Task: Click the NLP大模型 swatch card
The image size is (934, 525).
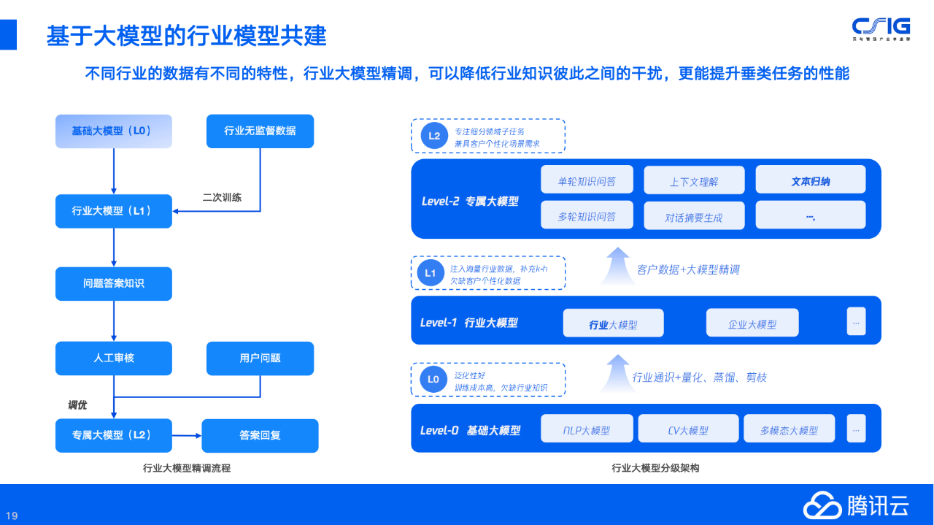Action: (x=586, y=429)
